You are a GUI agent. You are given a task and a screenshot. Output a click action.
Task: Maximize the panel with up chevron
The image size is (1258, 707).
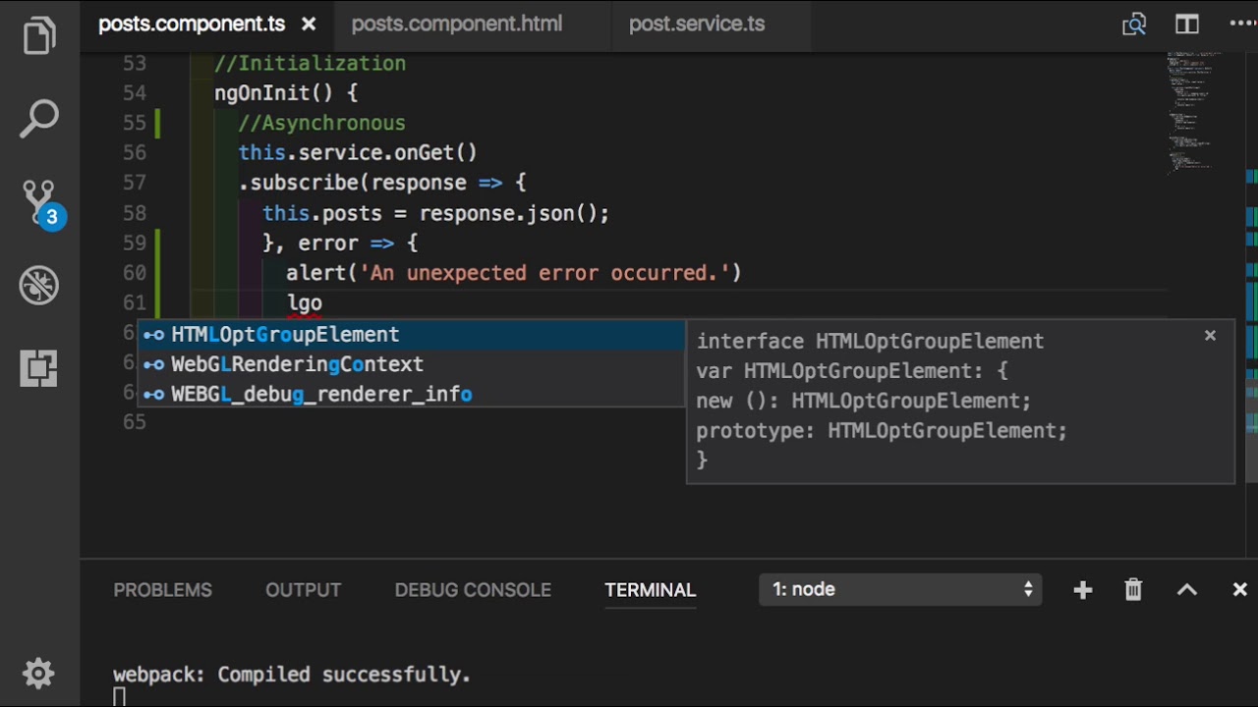(1187, 590)
